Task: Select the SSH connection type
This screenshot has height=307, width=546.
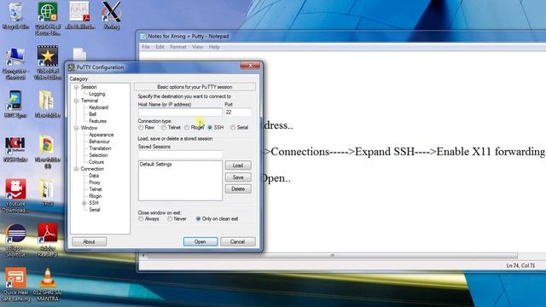Action: [210, 128]
